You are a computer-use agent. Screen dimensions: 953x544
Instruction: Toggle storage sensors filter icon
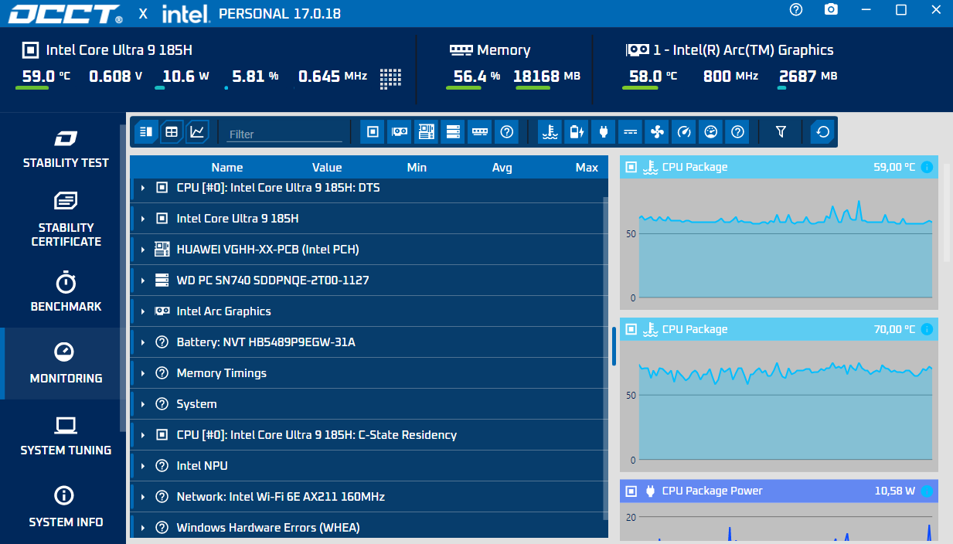(453, 132)
